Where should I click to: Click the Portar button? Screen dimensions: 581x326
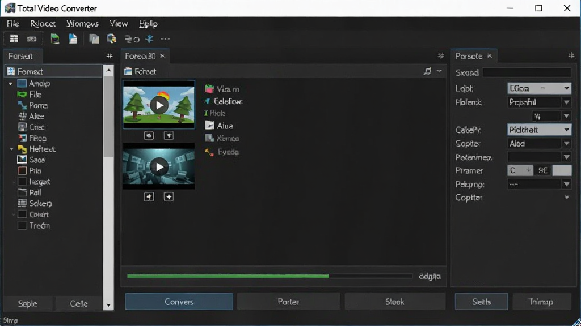[x=288, y=302]
